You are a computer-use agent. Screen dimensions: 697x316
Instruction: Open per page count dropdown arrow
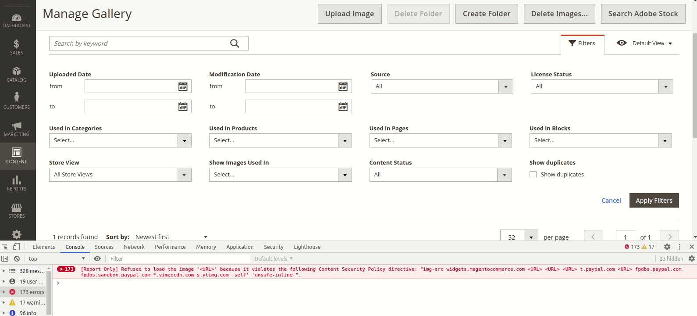pyautogui.click(x=531, y=237)
